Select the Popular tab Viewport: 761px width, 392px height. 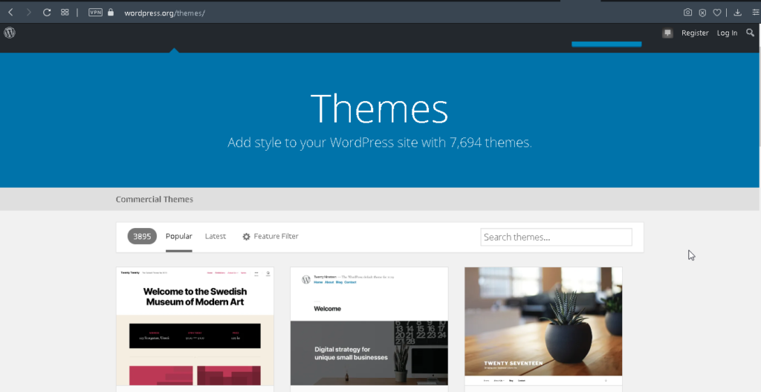pyautogui.click(x=179, y=236)
